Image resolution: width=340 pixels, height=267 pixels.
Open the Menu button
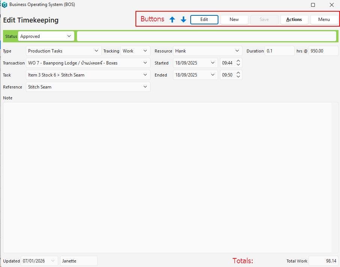pos(324,19)
